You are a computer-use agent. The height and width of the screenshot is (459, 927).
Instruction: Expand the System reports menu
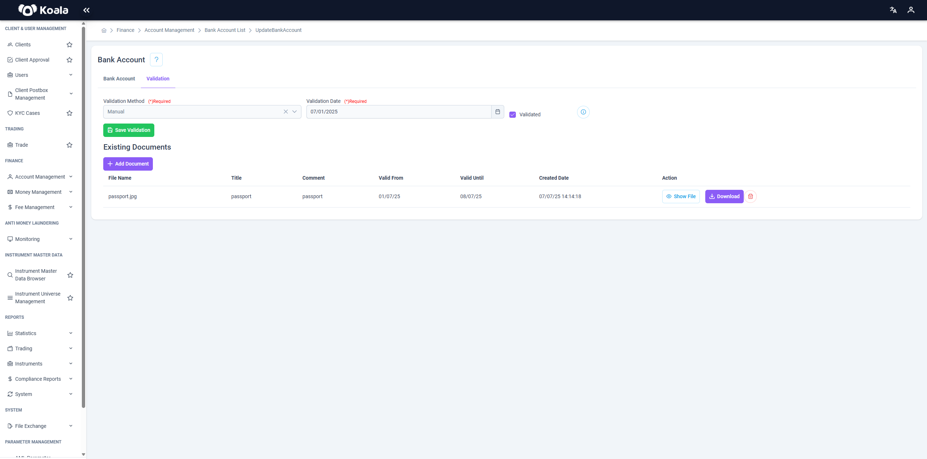pyautogui.click(x=40, y=394)
